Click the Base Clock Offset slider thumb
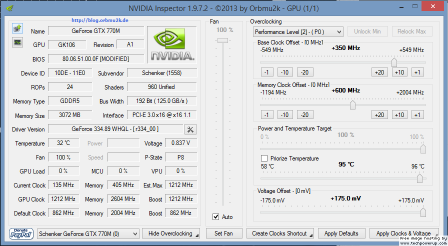Image resolution: width=448 pixels, height=246 pixels. click(394, 62)
